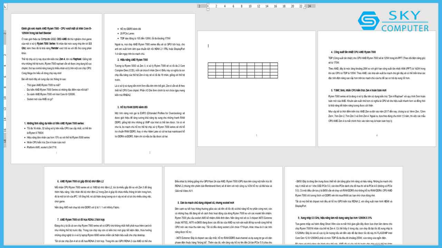Click the title 'Đánh giá sức mạnh AMD Ryzen 7000'
Screen dimensions: 442x248
coord(57,31)
